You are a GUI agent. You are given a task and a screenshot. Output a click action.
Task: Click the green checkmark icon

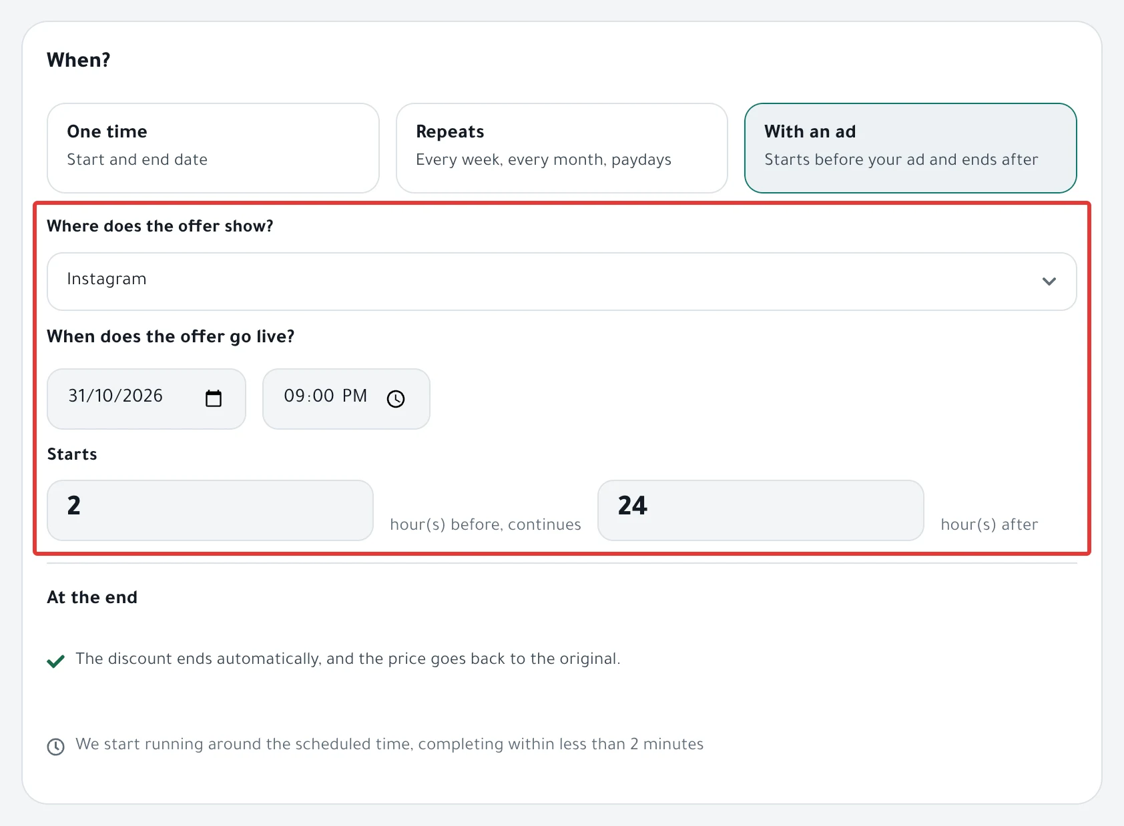[56, 661]
